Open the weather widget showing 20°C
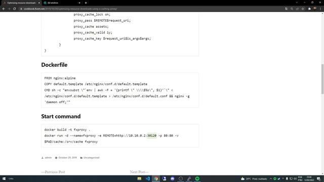324x182 pixels. coord(254,178)
